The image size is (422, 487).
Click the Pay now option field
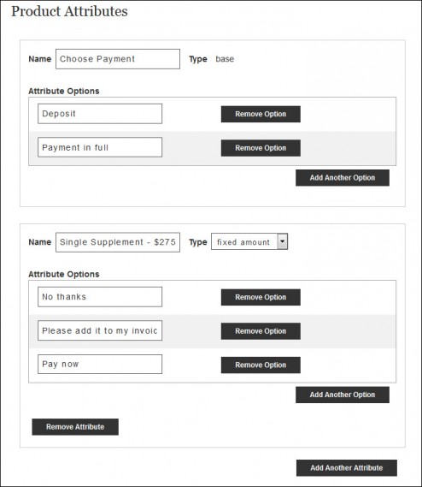pyautogui.click(x=100, y=365)
